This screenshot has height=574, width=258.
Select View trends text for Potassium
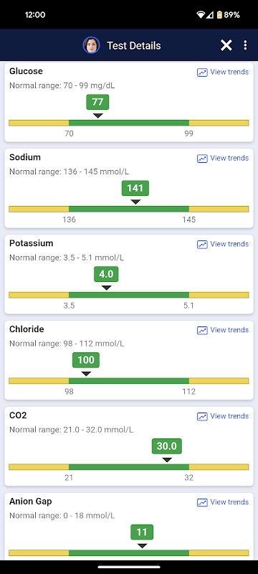[x=229, y=244]
